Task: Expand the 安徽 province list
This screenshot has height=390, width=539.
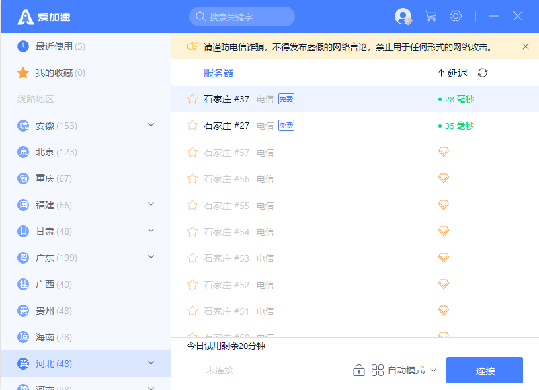Action: coord(151,125)
